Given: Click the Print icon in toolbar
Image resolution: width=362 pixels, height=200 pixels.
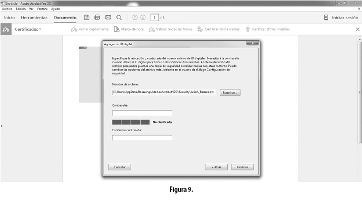Looking at the screenshot, I should [97, 18].
